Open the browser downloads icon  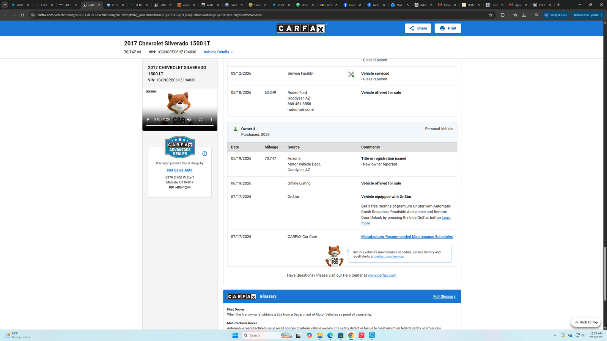click(x=524, y=15)
